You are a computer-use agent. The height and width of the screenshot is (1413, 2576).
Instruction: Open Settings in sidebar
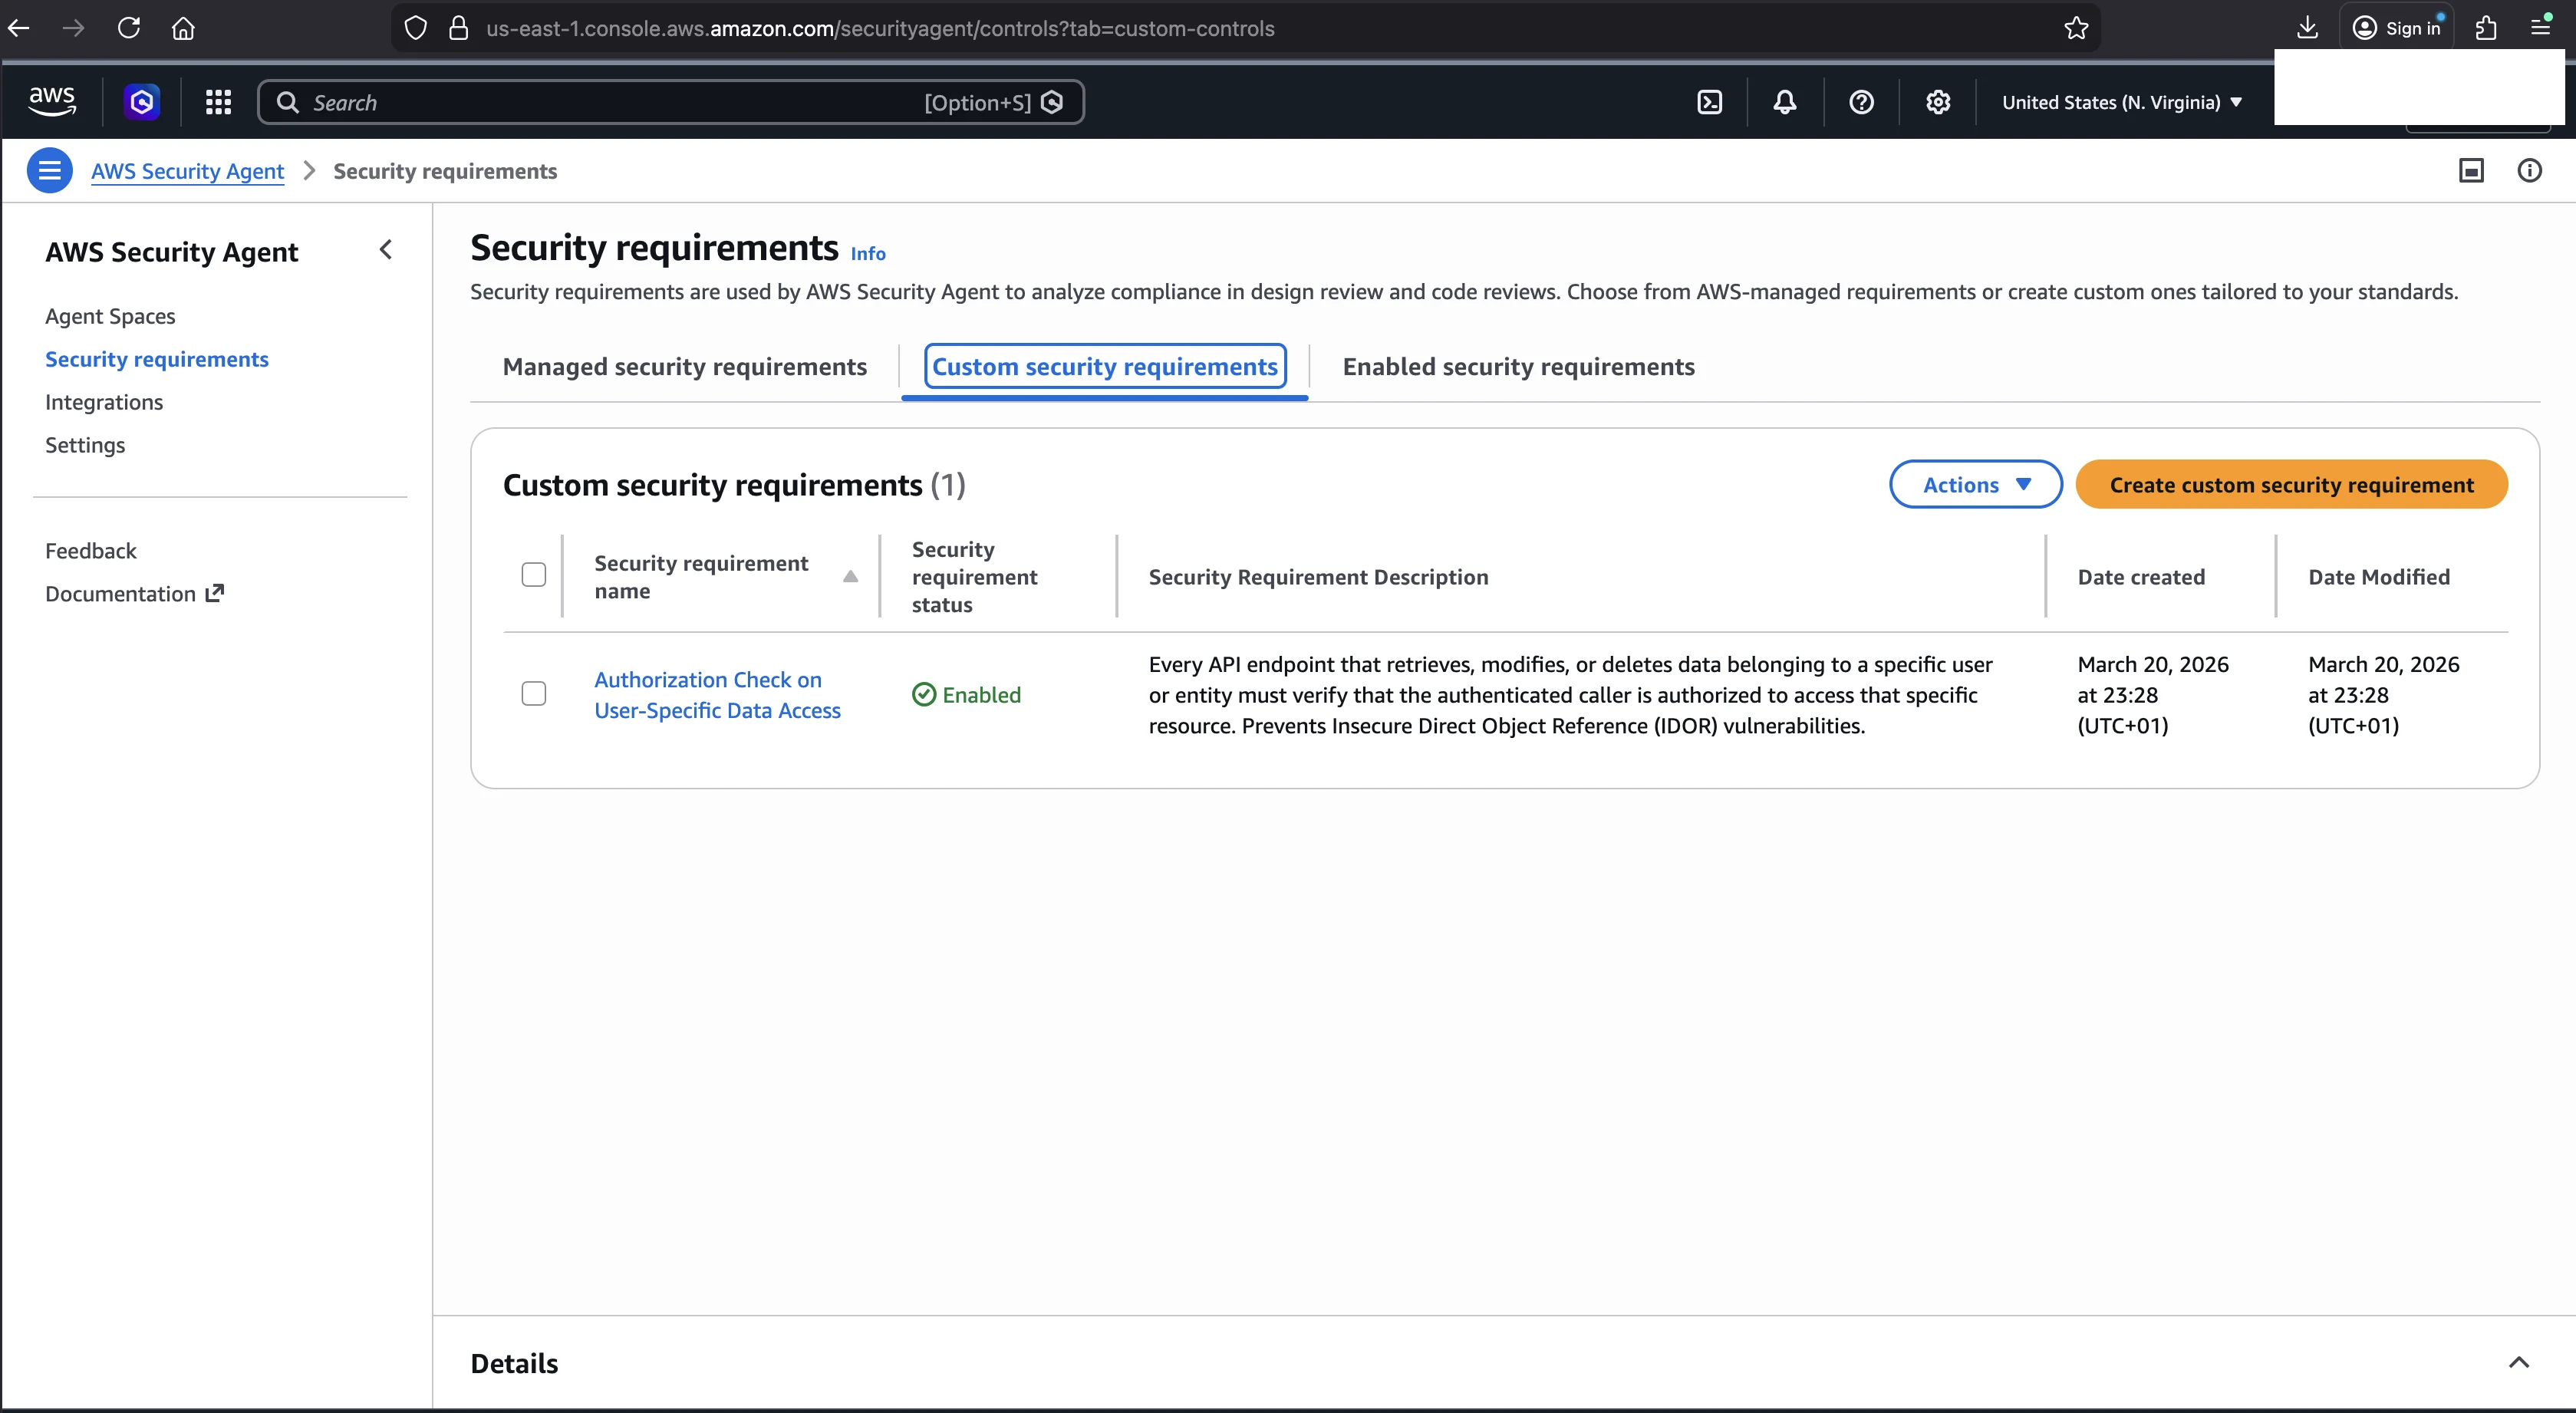click(x=85, y=445)
